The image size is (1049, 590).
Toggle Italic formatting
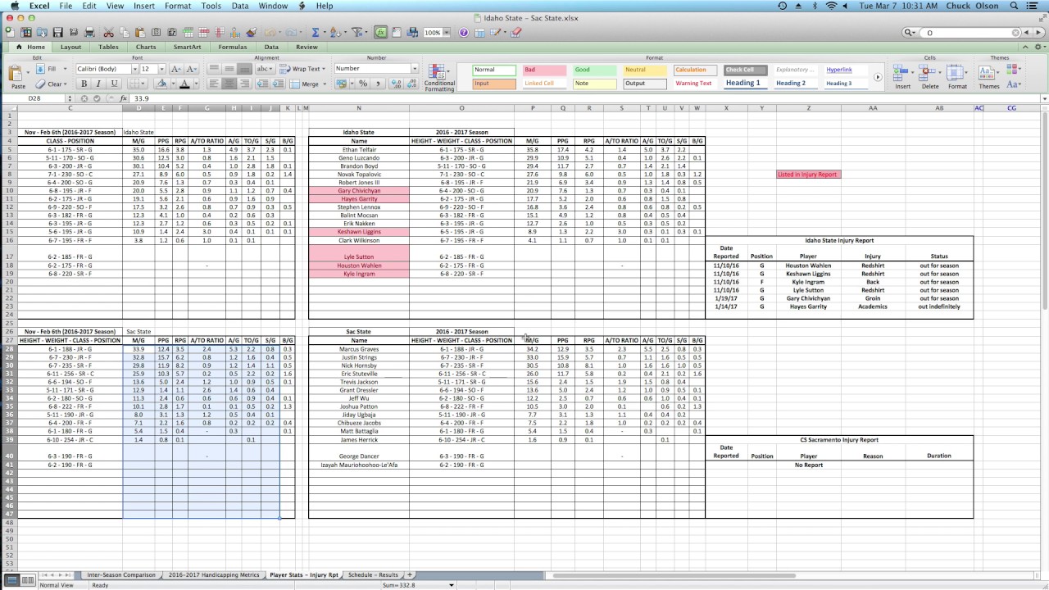98,84
